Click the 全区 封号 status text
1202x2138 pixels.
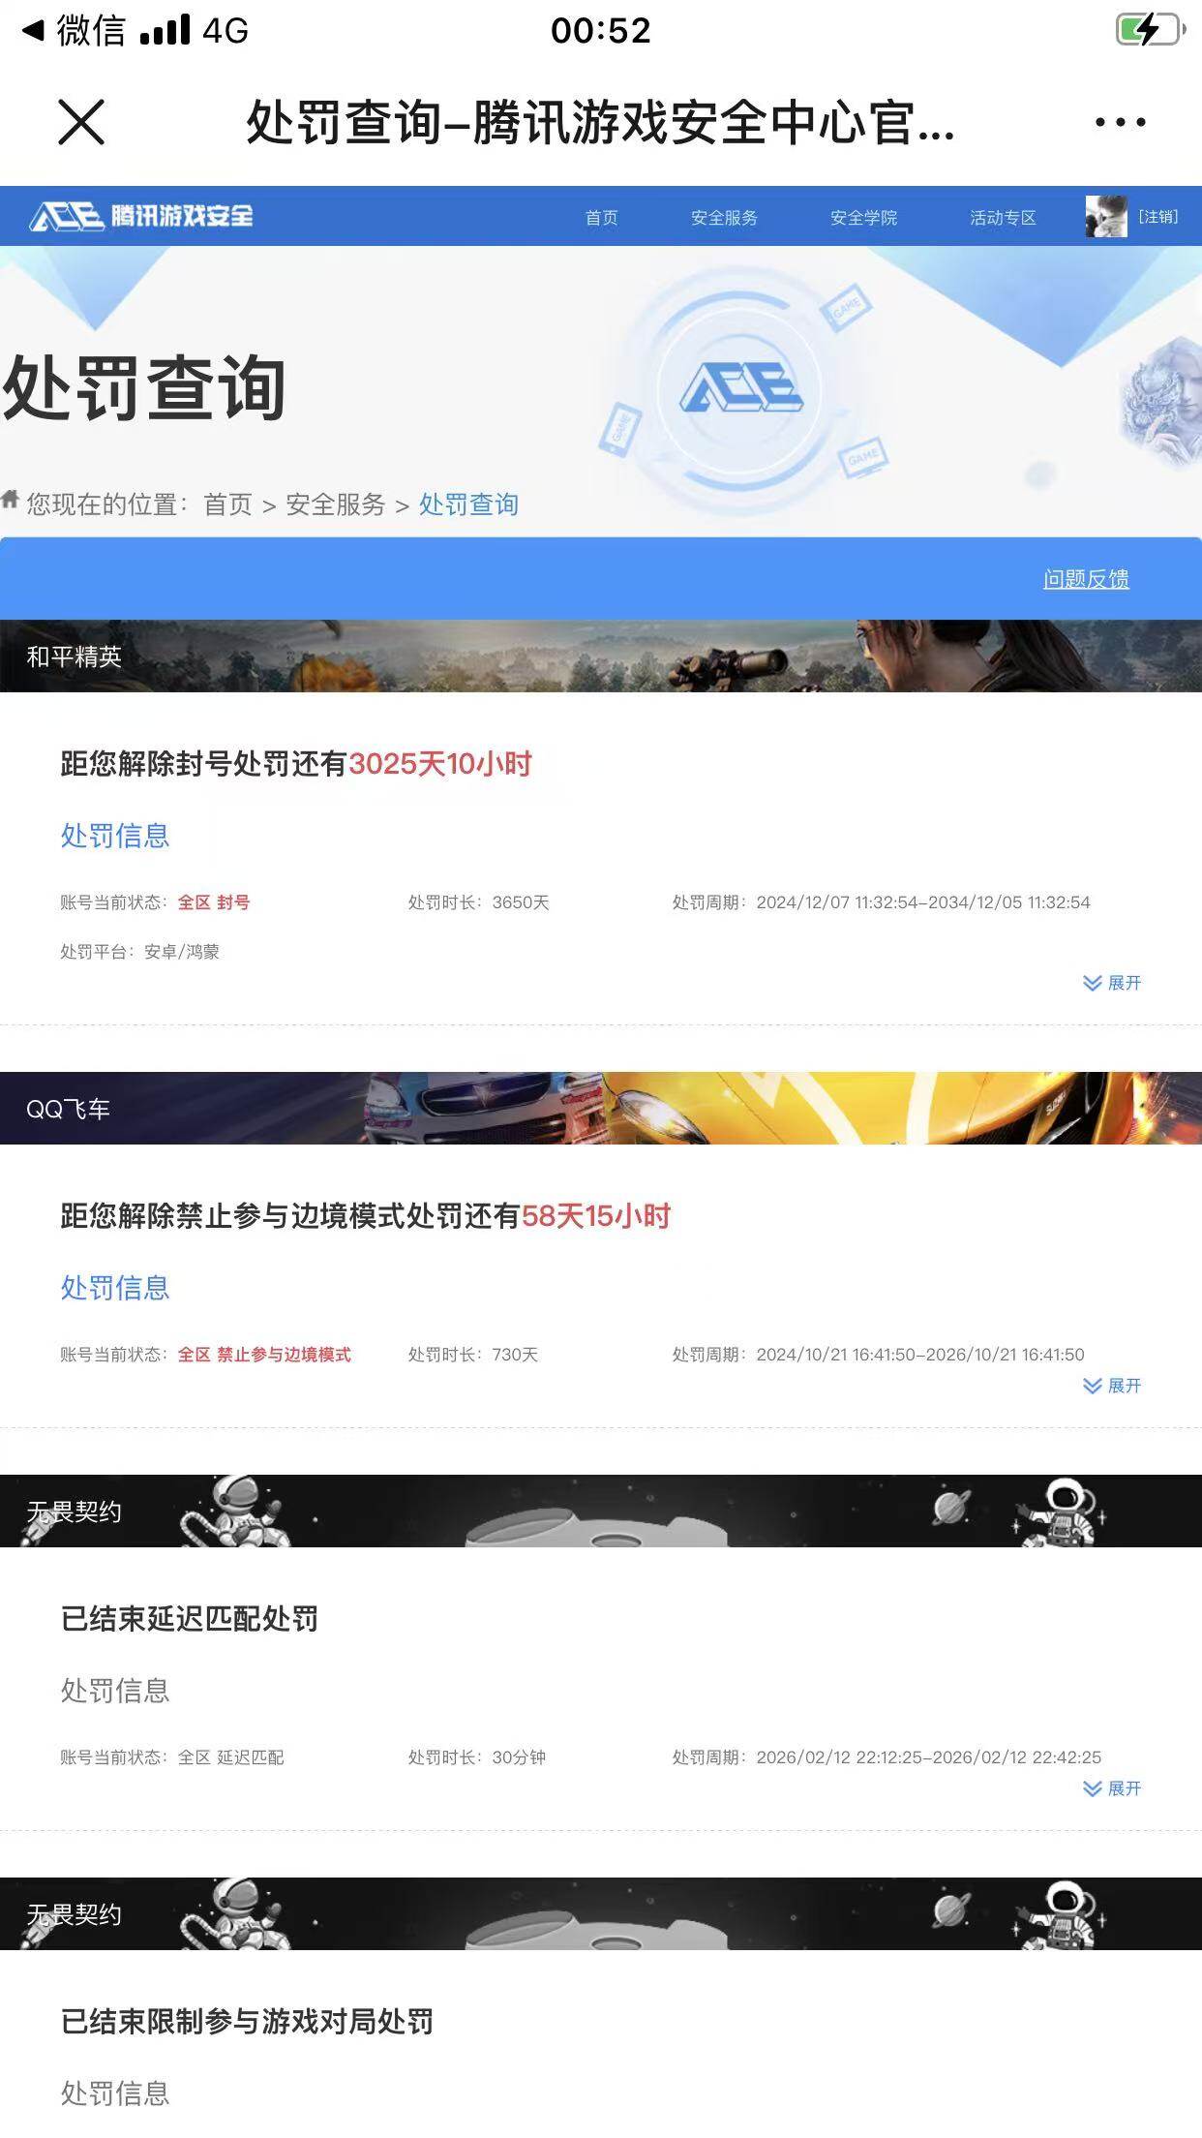coord(214,902)
